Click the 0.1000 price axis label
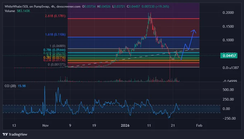244x139 pixels. (228, 40)
